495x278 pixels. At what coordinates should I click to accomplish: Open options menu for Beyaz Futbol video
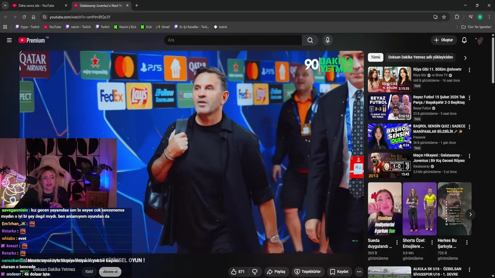[469, 98]
